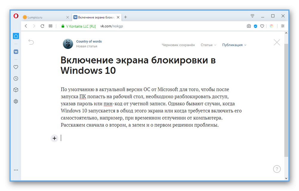Open the help question mark button

click(277, 169)
